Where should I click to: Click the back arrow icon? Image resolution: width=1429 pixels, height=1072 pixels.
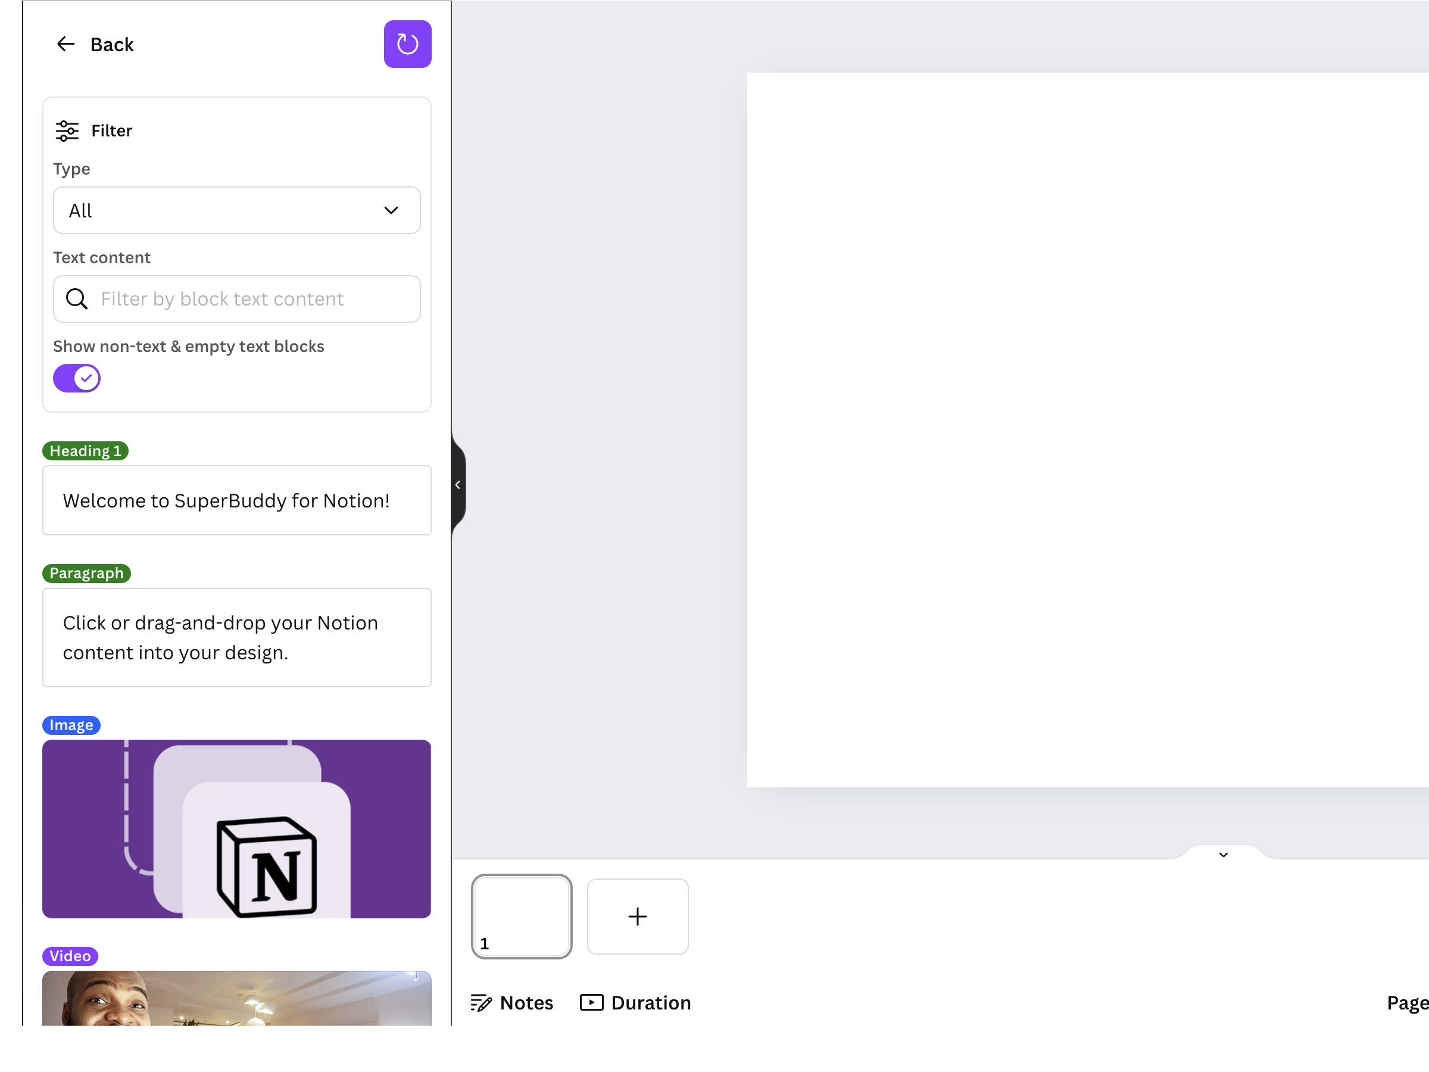65,44
